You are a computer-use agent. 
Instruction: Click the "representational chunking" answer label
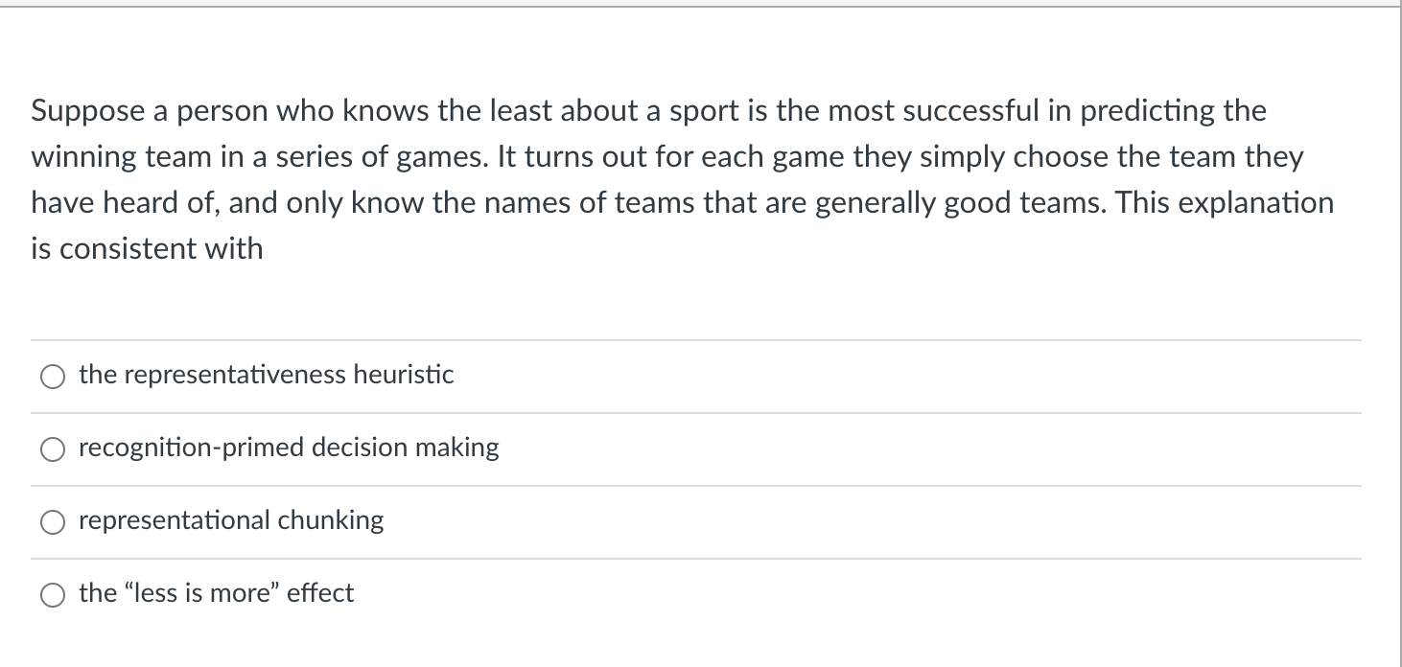coord(231,520)
